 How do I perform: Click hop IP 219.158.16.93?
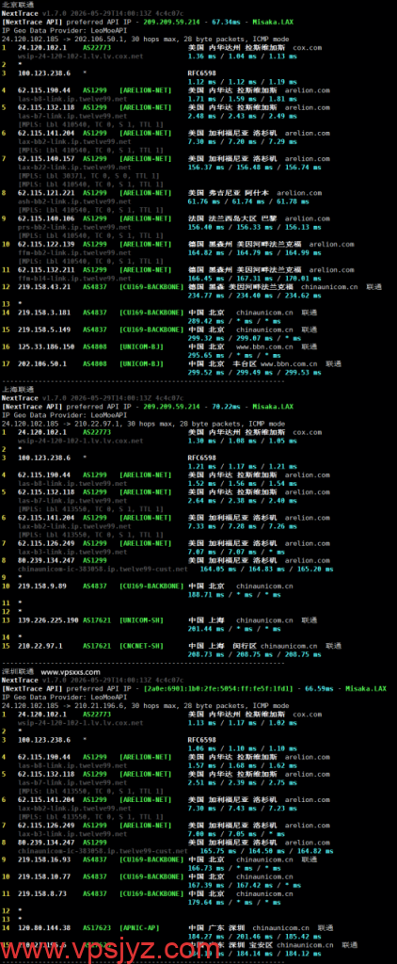coord(44,860)
